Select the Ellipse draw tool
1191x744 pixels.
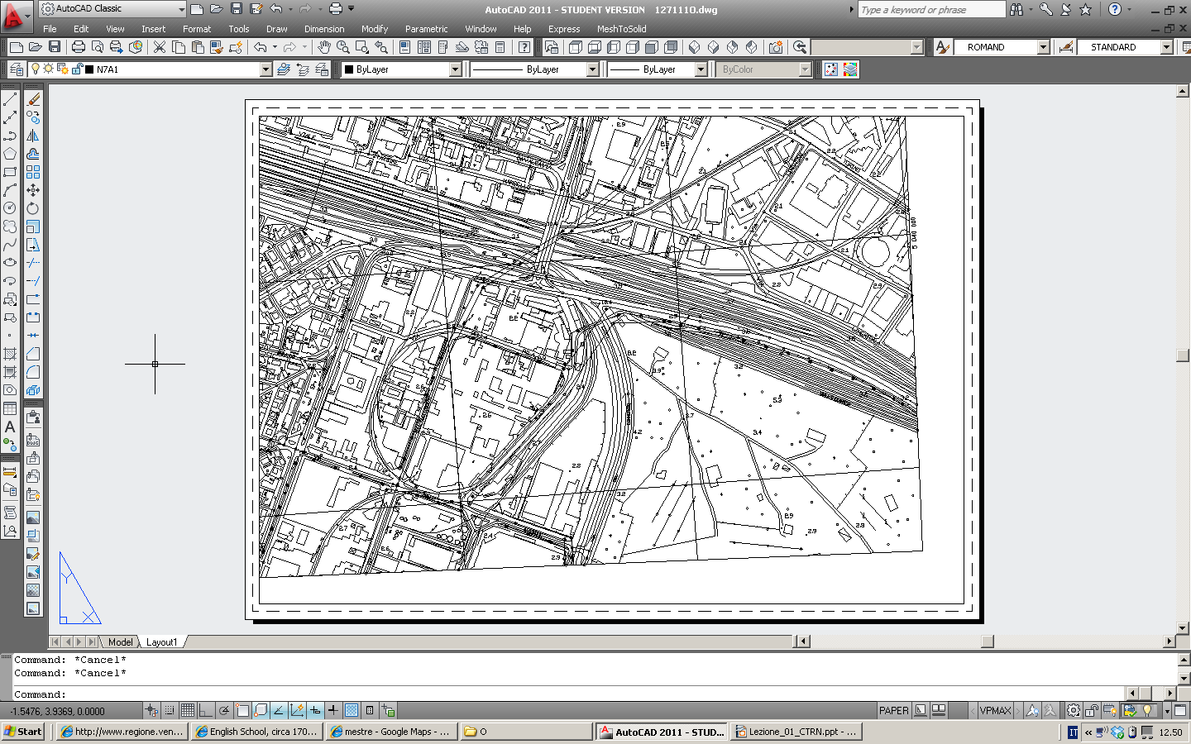10,263
